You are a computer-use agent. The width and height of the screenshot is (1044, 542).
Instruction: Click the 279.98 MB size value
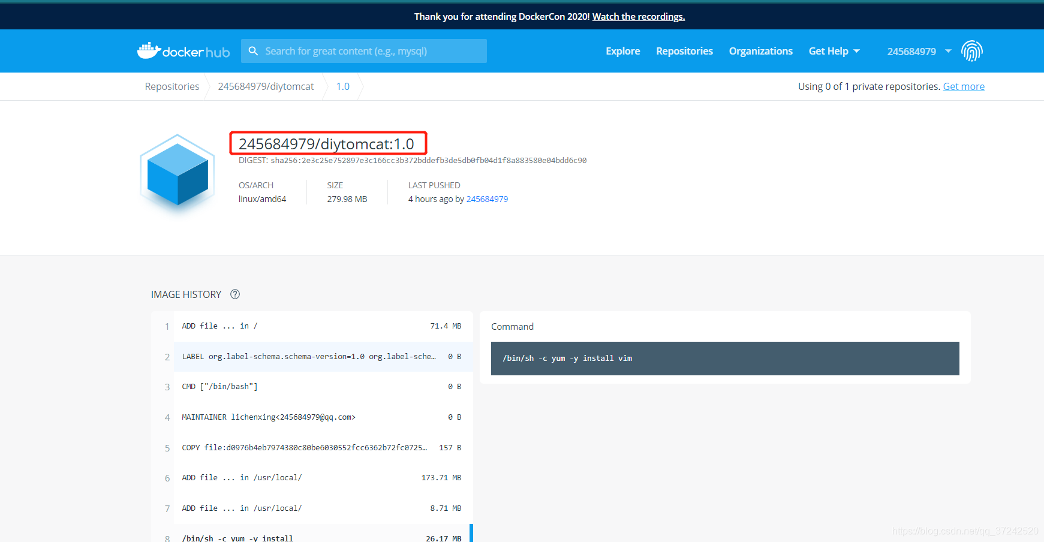pyautogui.click(x=347, y=199)
